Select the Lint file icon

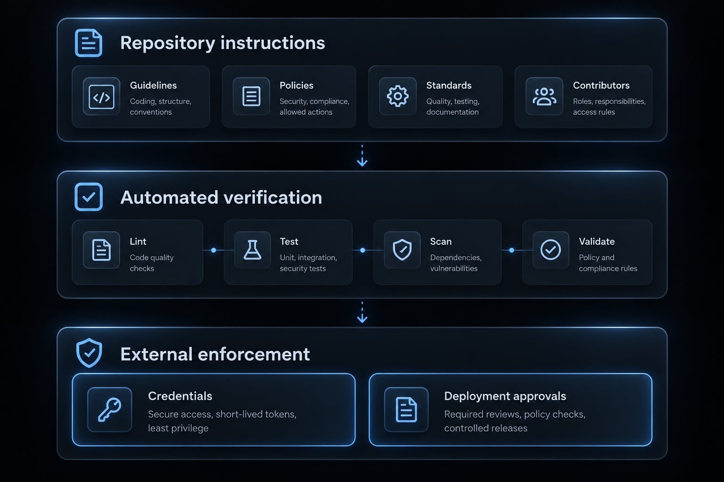pyautogui.click(x=101, y=250)
